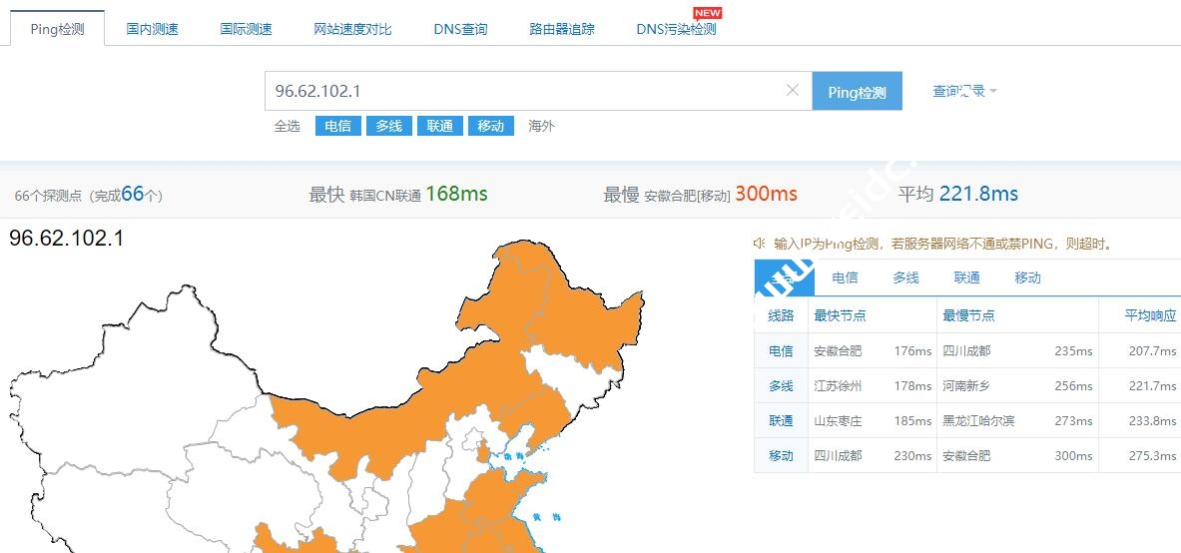Click the average 221.8ms summary value
Screen dimensions: 1181x553
click(979, 194)
